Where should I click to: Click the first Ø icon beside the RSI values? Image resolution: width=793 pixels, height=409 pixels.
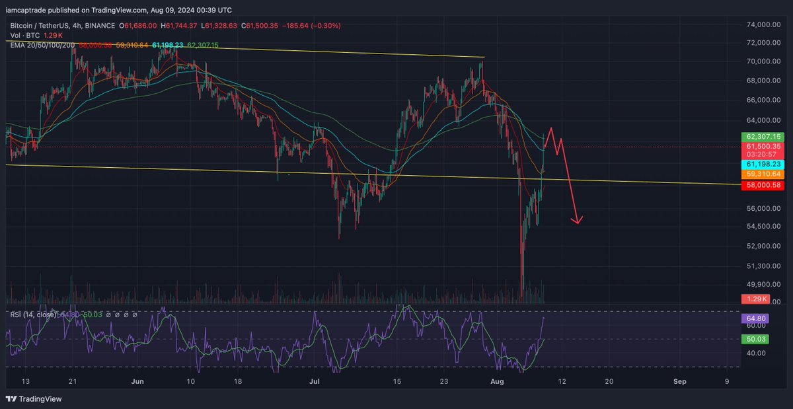(108, 314)
